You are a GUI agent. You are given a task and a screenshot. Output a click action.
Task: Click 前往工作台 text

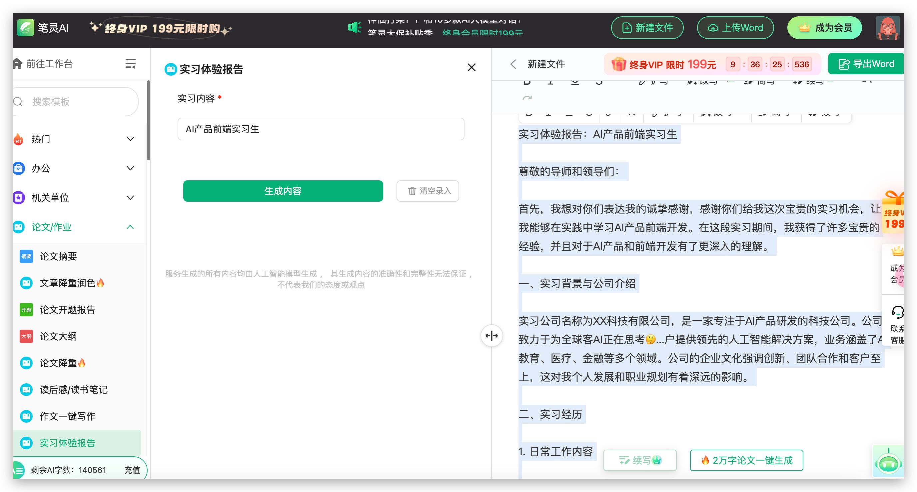click(49, 64)
